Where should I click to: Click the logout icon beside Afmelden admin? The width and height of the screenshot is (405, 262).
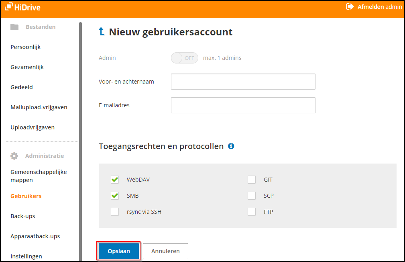[x=350, y=7]
